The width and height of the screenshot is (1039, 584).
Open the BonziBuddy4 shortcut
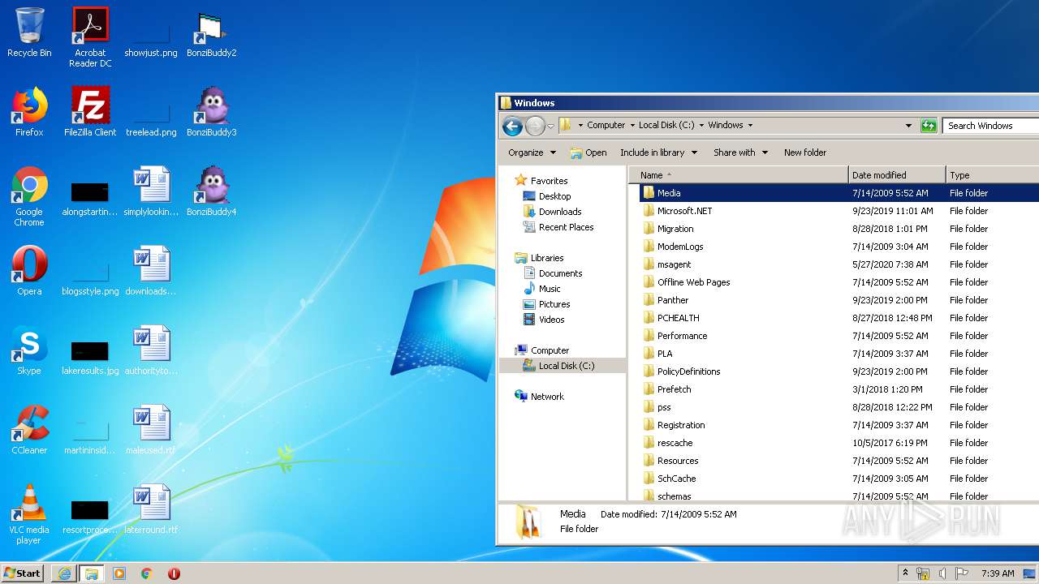211,191
